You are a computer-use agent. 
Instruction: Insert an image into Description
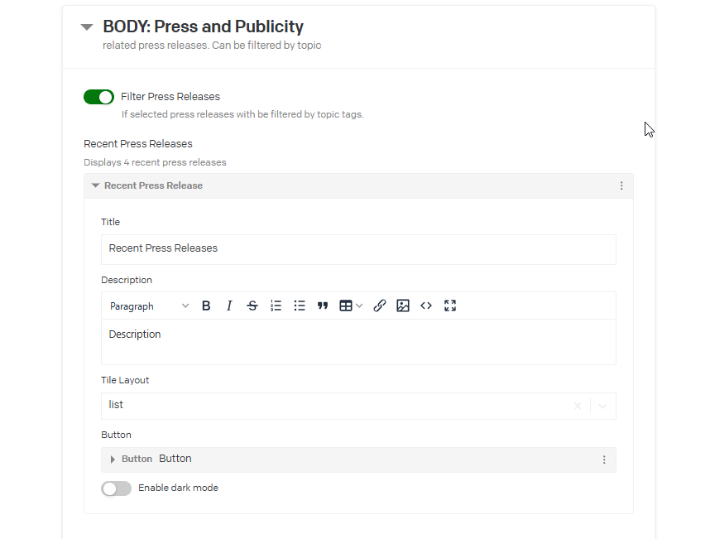[x=403, y=306]
